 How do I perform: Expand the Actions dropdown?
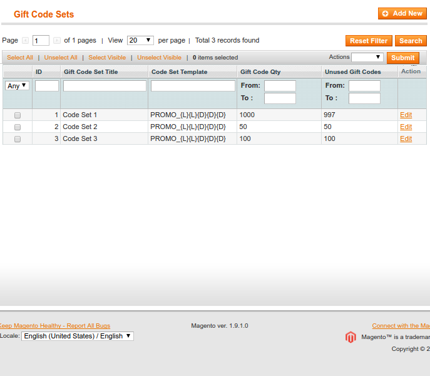(367, 57)
